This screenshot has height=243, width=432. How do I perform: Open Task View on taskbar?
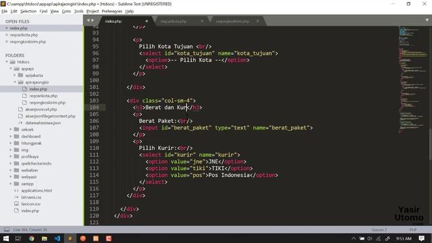(18, 238)
